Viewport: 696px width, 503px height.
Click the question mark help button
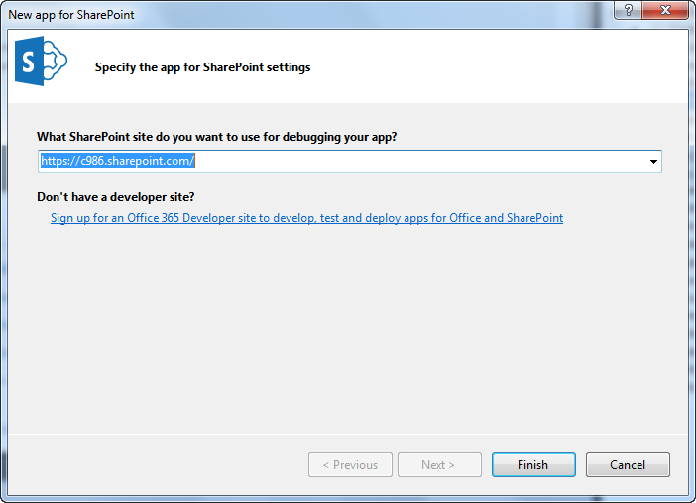point(626,10)
